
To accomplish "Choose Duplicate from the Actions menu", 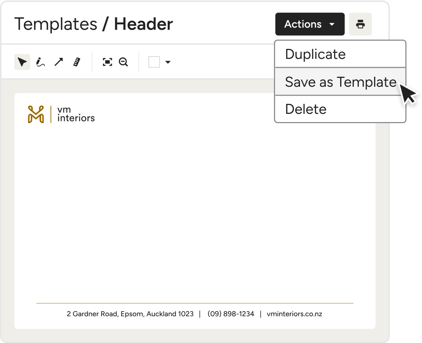I will 340,54.
